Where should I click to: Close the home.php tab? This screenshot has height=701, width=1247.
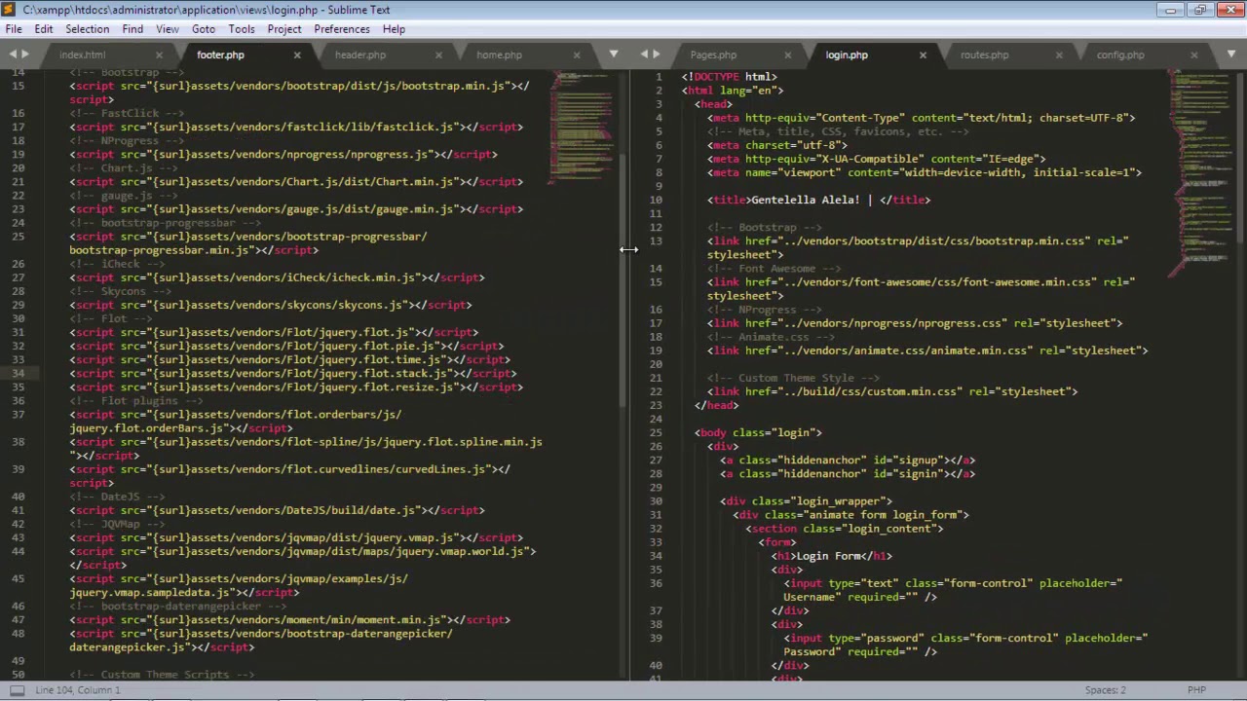pyautogui.click(x=576, y=55)
